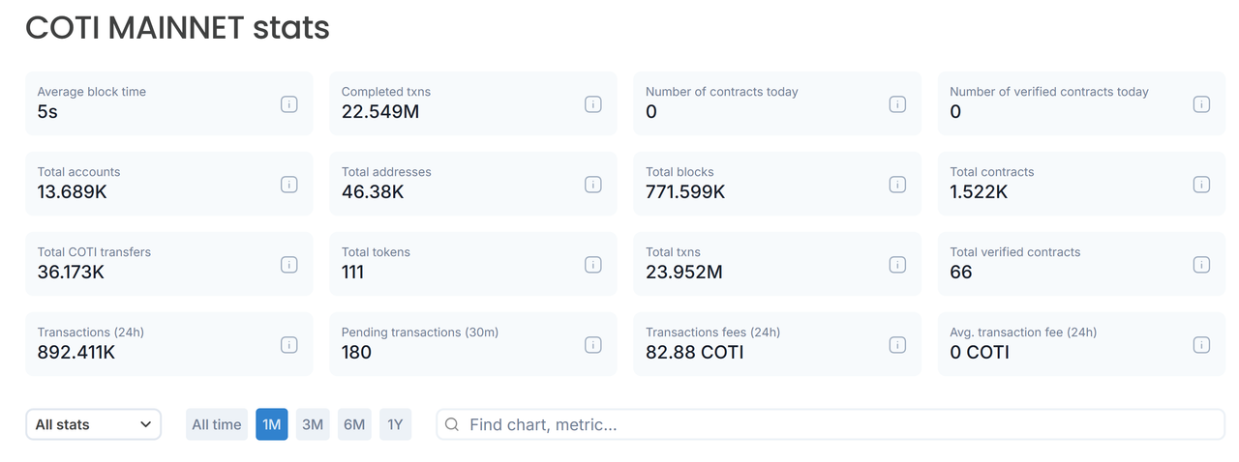
Task: Focus the Find chart, metric search field
Action: coord(831,424)
